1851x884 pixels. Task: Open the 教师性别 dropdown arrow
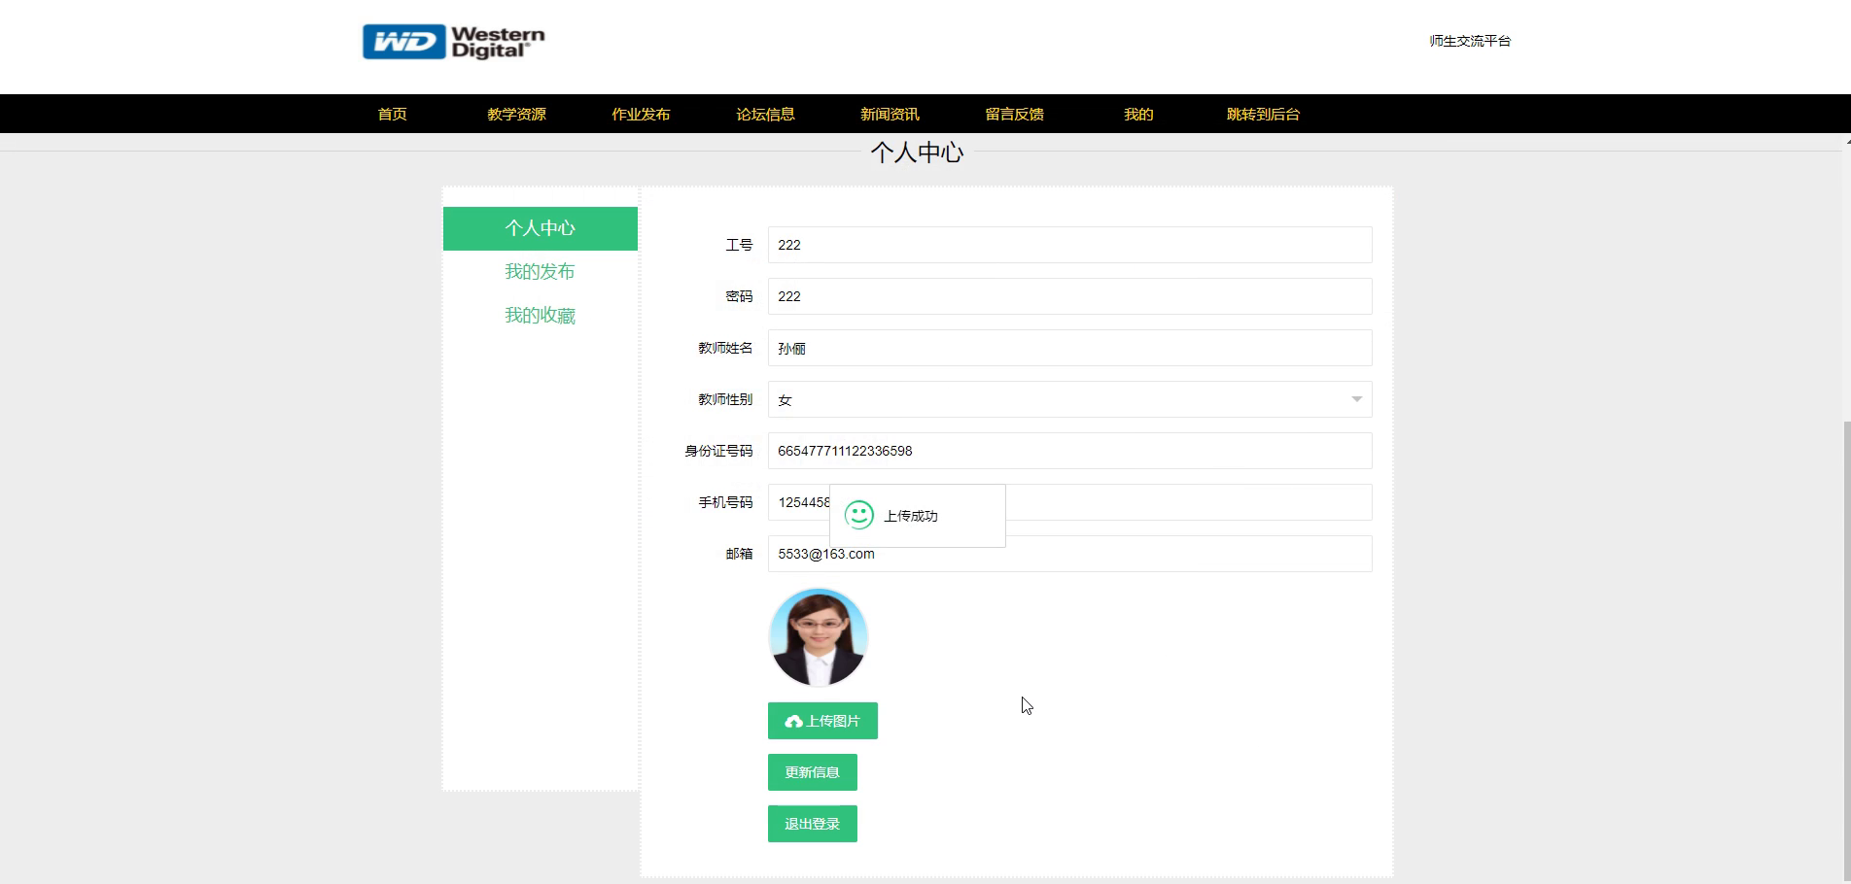tap(1356, 399)
